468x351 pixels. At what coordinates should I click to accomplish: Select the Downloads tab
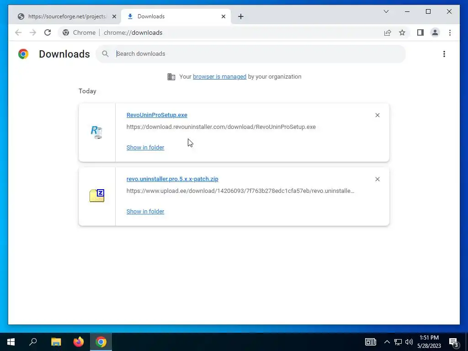(176, 16)
